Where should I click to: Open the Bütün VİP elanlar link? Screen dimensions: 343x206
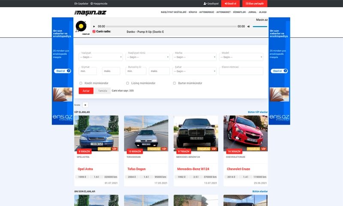coord(258,112)
